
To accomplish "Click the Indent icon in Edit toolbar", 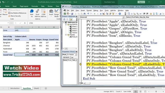I will point(144,14).
